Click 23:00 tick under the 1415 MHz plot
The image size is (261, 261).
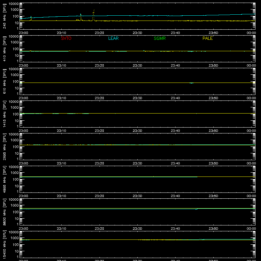(x=23, y=131)
